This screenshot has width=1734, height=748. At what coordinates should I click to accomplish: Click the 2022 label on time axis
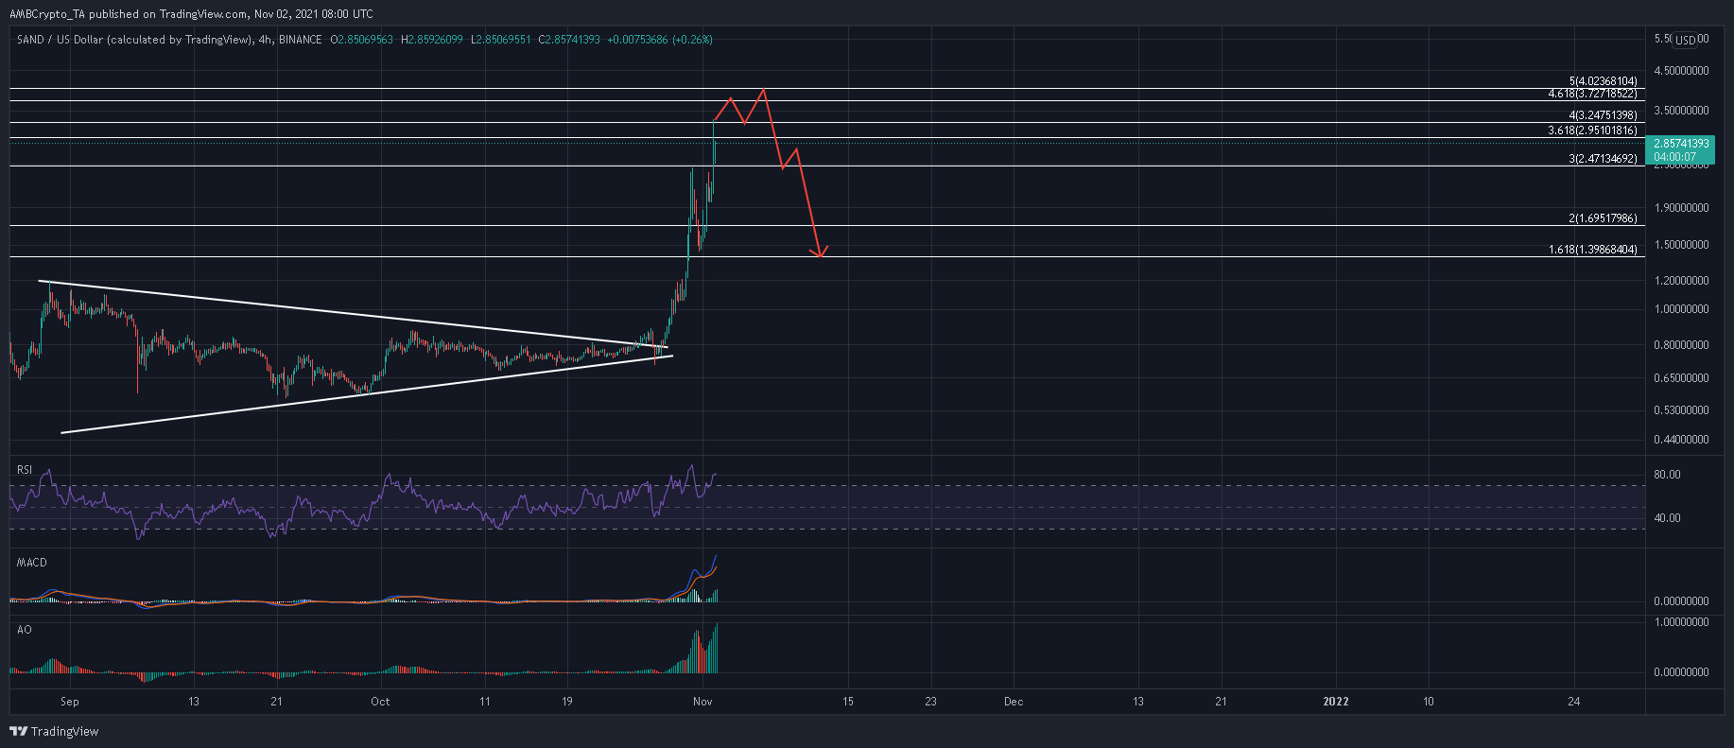click(x=1336, y=702)
